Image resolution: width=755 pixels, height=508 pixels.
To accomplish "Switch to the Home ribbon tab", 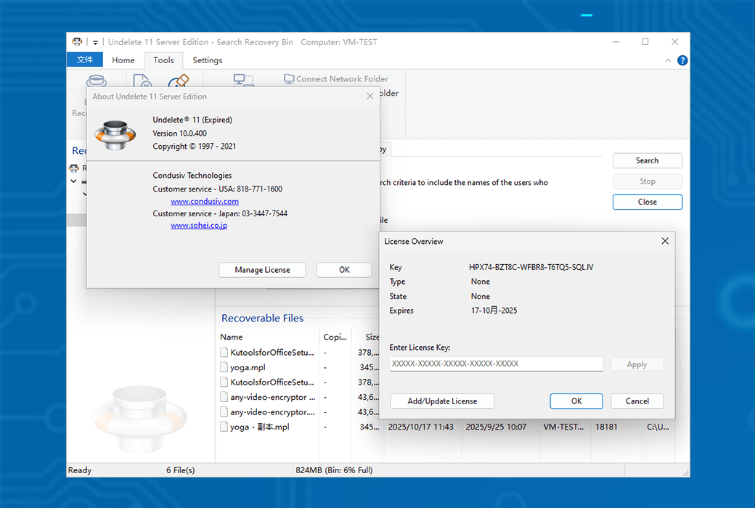I will point(123,60).
